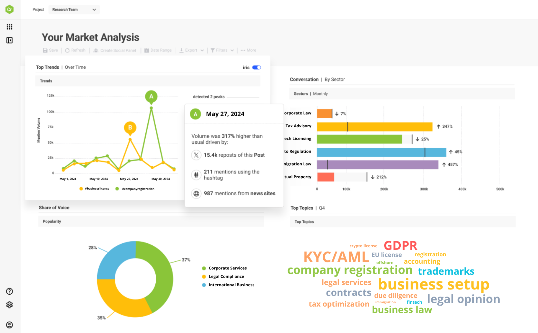Click the green Cr logo icon
This screenshot has height=333, width=538.
[10, 9]
